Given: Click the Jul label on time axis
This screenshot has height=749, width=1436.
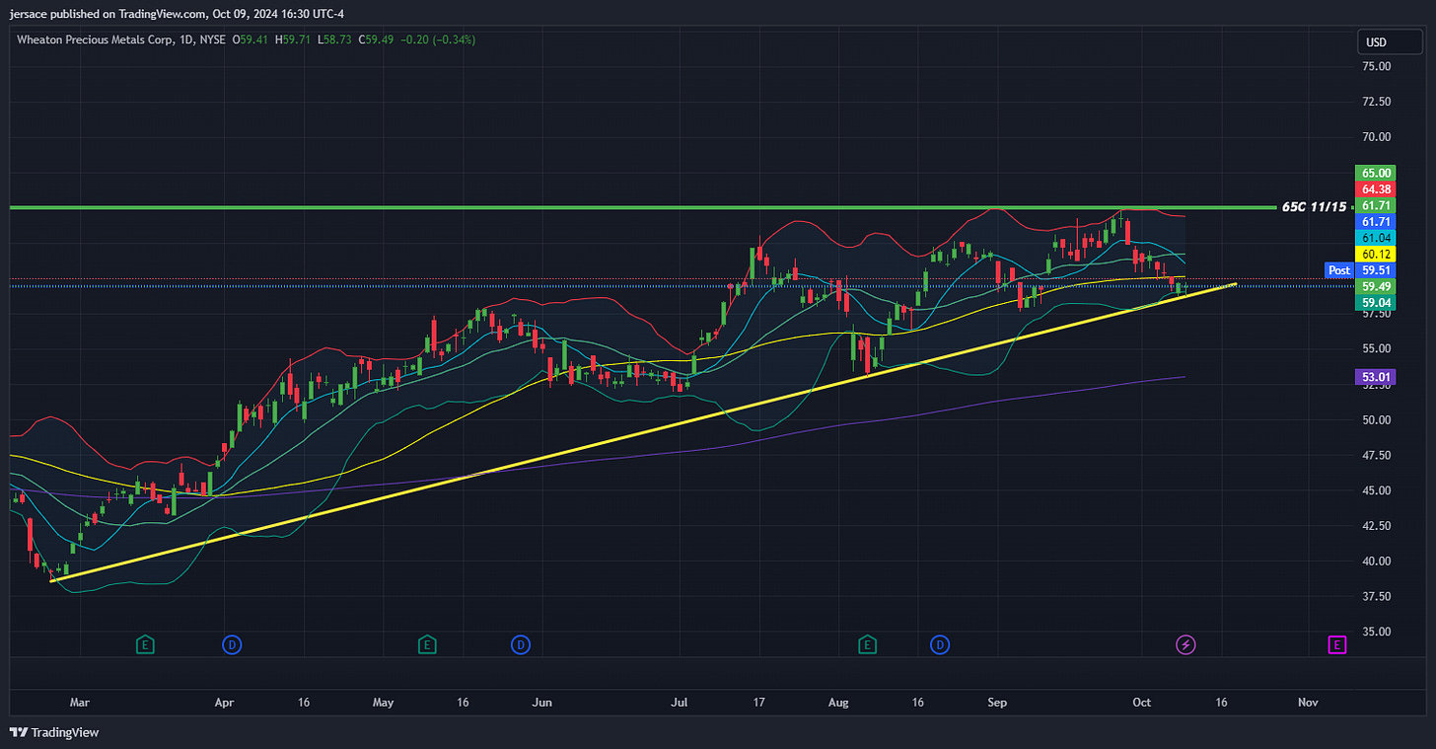Looking at the screenshot, I should click(679, 703).
